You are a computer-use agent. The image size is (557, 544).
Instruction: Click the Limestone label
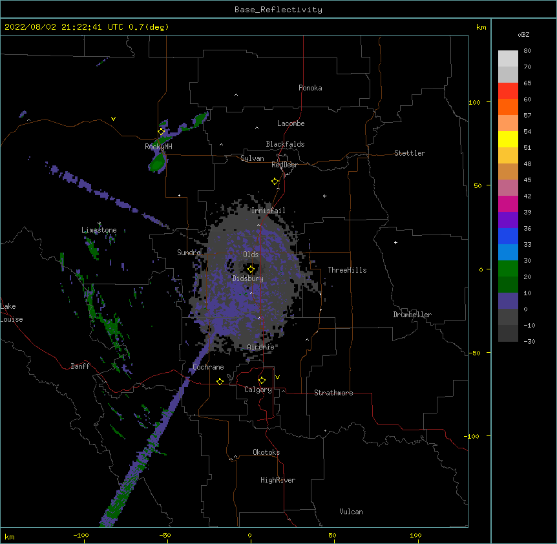tap(99, 230)
